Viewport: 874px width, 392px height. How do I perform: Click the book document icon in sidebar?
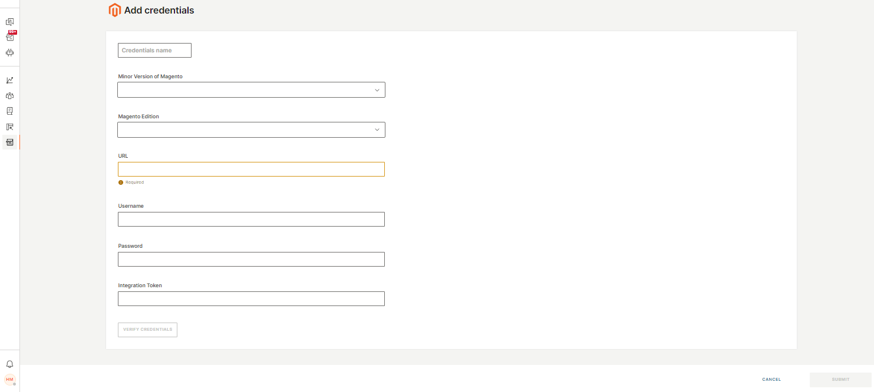(x=9, y=111)
